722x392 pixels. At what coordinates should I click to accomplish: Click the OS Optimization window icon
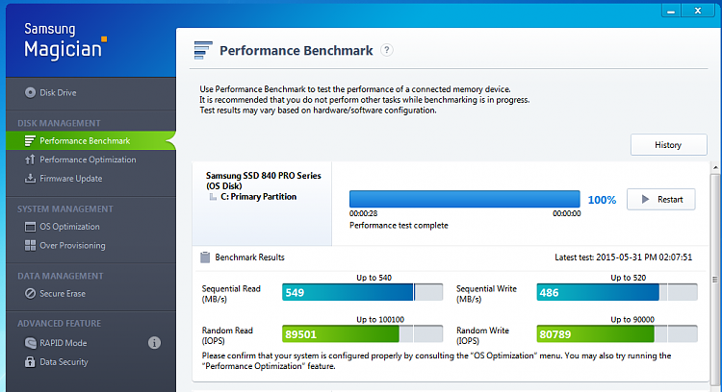point(30,227)
